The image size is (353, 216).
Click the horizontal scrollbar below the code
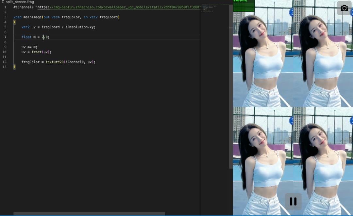tap(89, 214)
